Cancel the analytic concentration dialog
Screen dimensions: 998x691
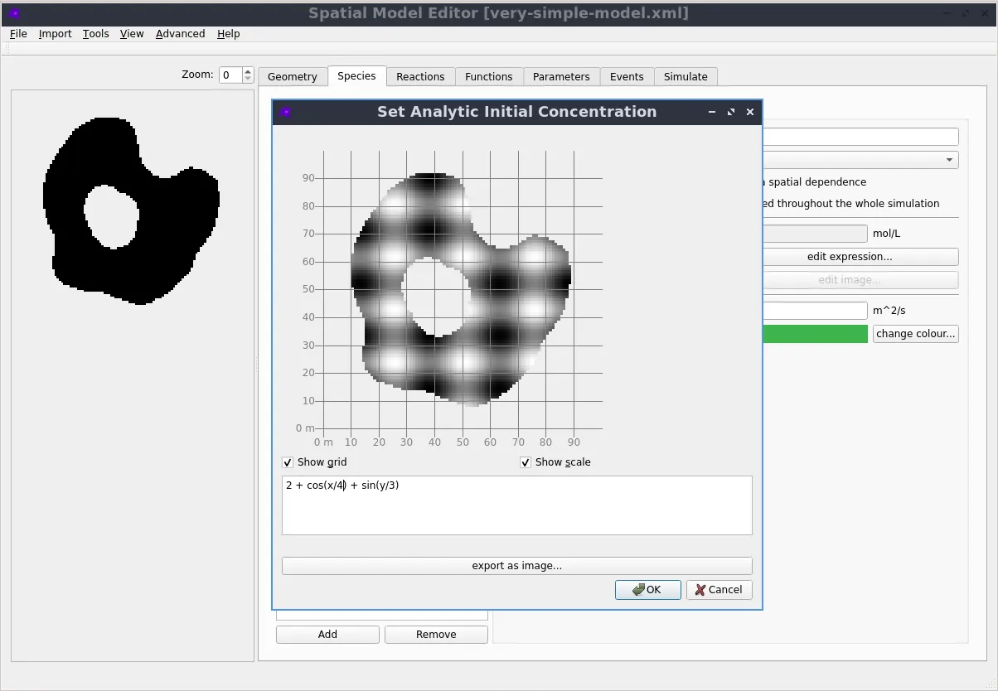coord(719,590)
